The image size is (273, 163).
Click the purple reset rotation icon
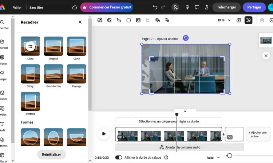pyautogui.click(x=186, y=38)
